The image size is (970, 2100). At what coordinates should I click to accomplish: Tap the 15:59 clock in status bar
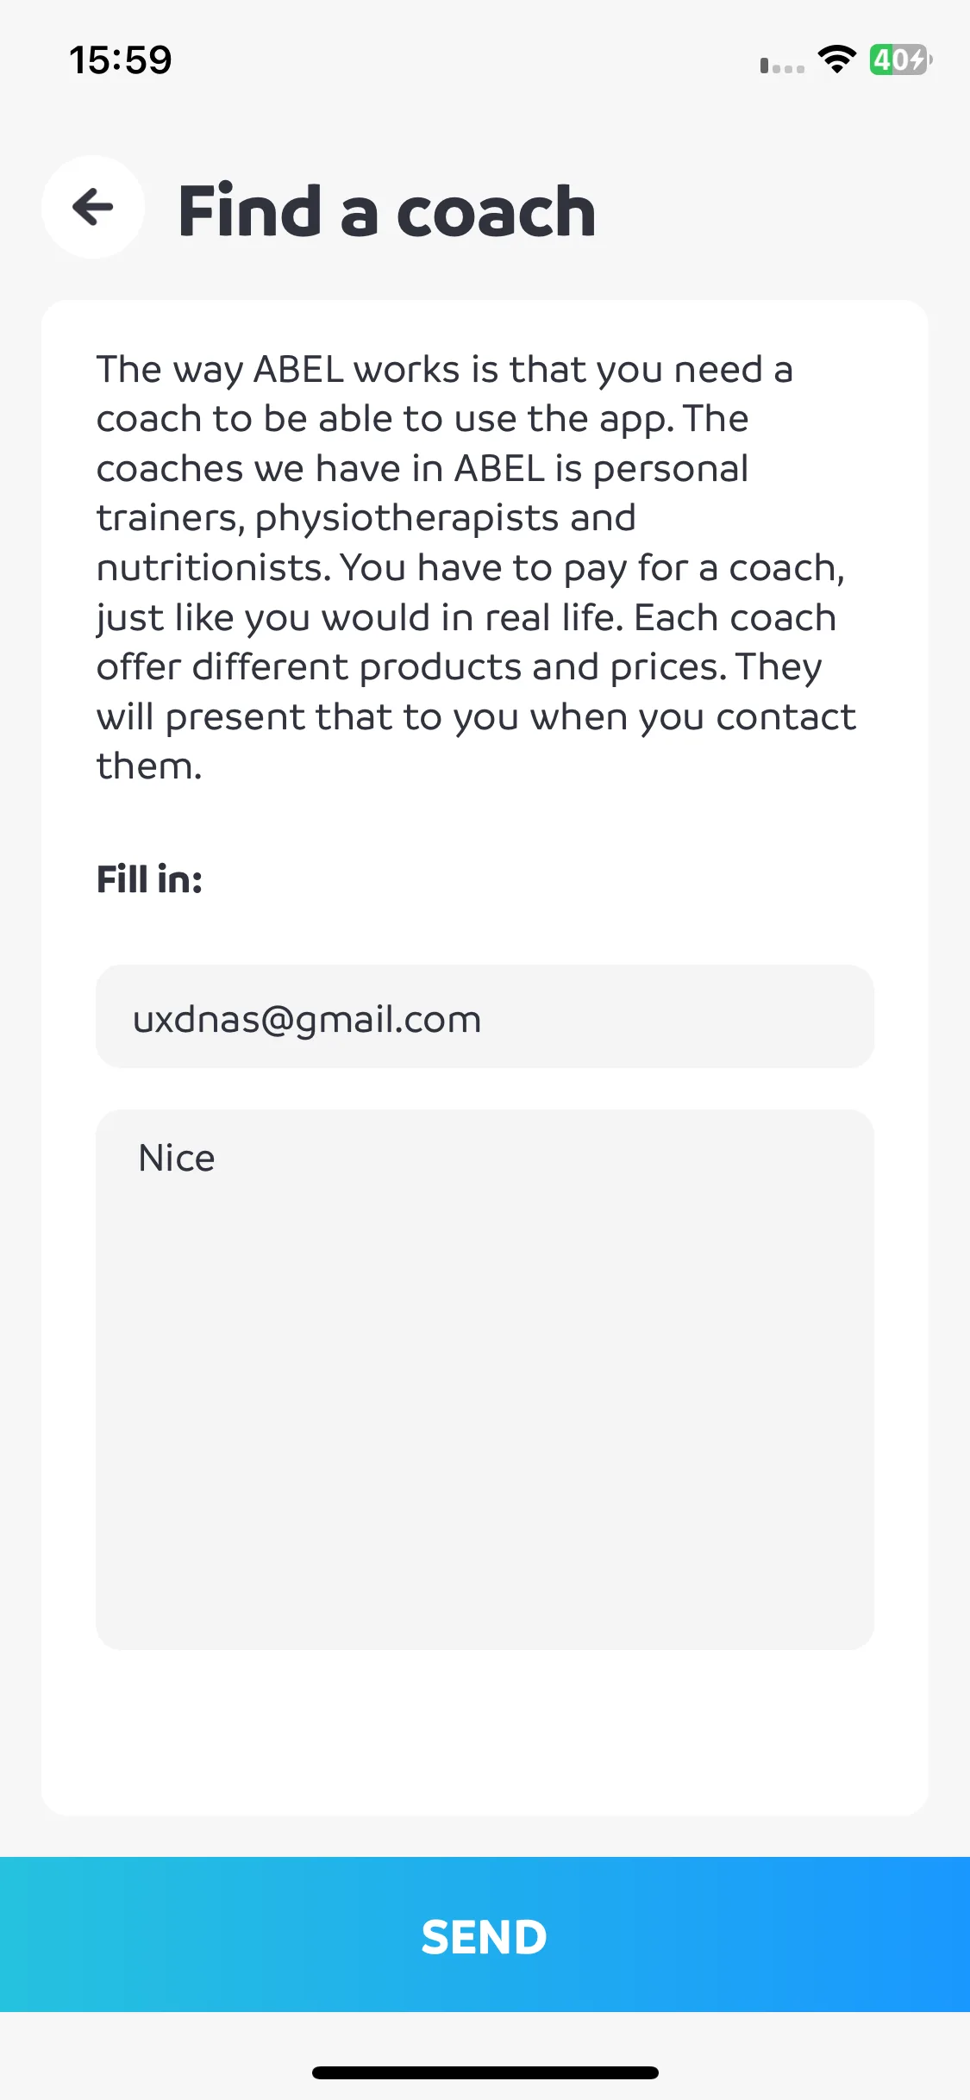pos(121,60)
